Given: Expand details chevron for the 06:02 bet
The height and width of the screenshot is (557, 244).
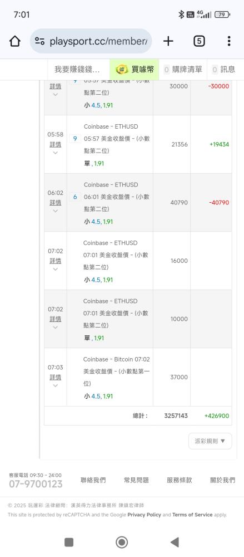Looking at the screenshot, I should click(x=56, y=211).
